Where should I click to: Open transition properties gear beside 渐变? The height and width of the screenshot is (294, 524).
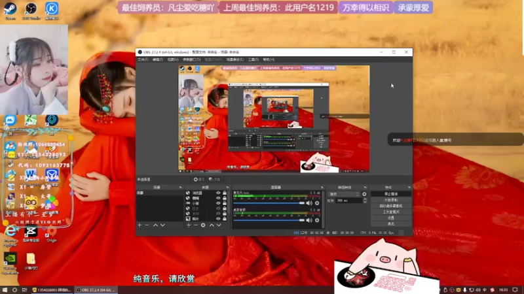click(x=364, y=194)
